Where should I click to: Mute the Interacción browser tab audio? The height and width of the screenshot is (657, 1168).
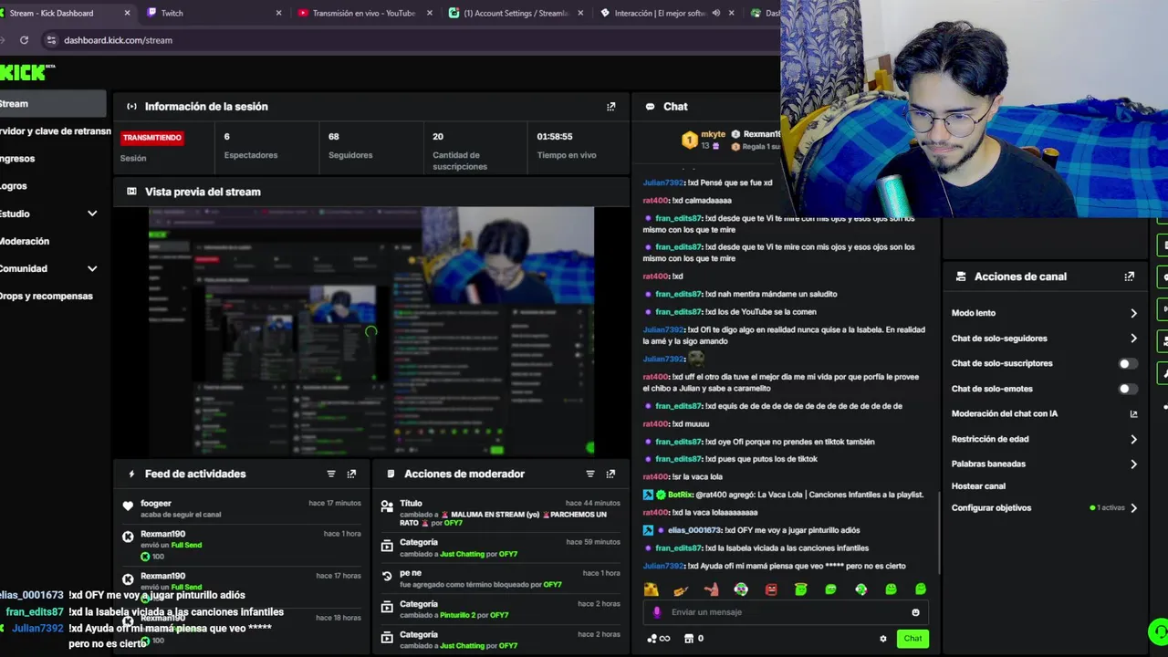tap(716, 13)
